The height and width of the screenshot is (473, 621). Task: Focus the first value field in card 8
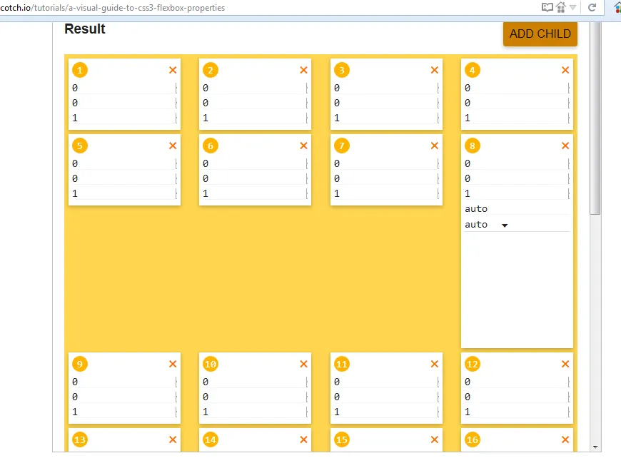pyautogui.click(x=517, y=163)
